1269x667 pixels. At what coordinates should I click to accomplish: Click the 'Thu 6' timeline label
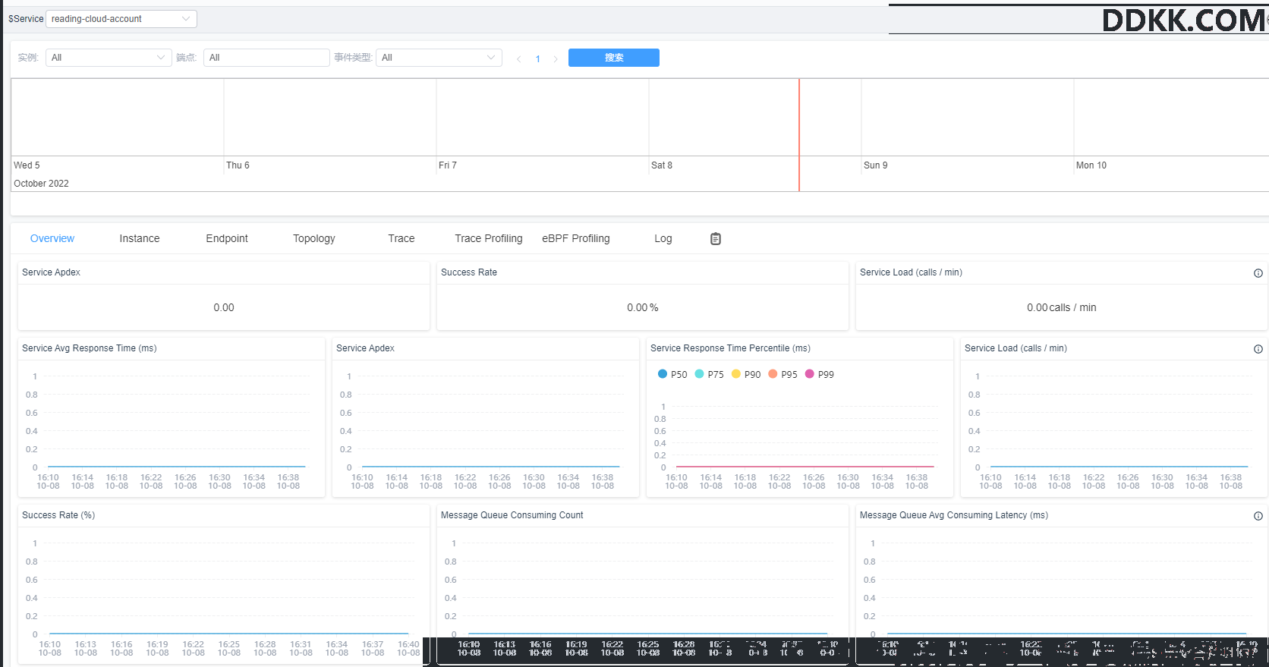coord(238,165)
